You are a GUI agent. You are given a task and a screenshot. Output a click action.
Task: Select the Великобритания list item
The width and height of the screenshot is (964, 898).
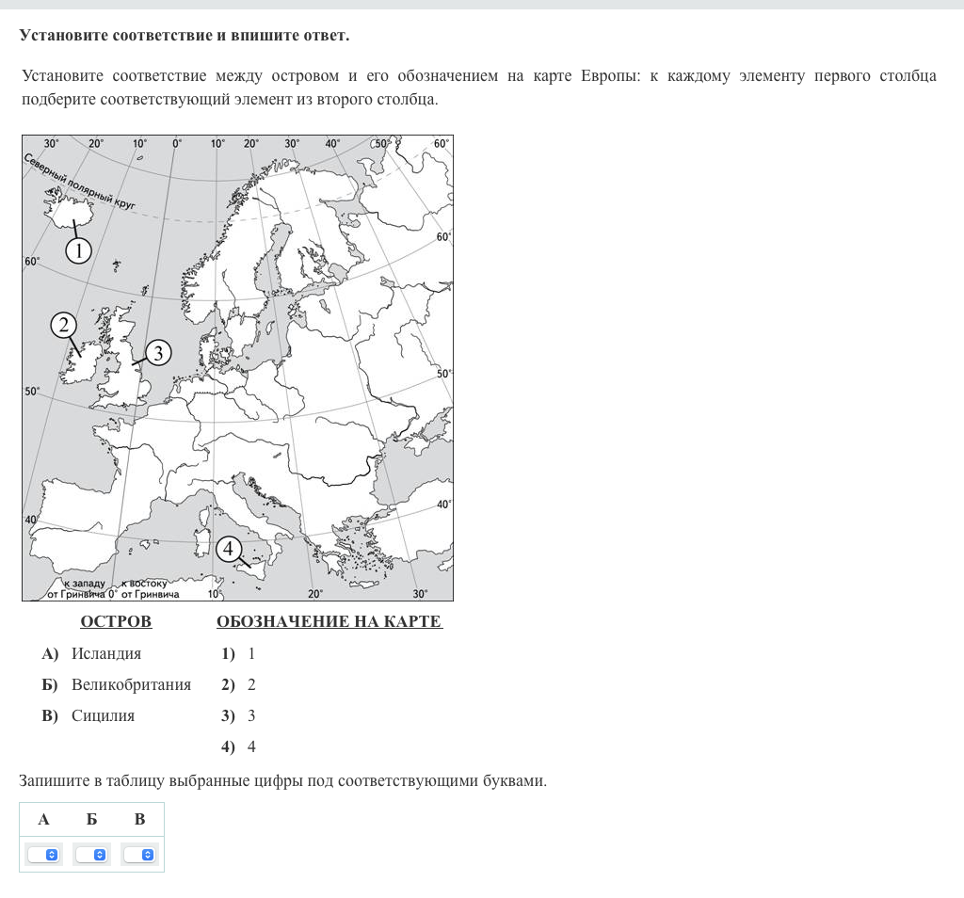(x=131, y=684)
